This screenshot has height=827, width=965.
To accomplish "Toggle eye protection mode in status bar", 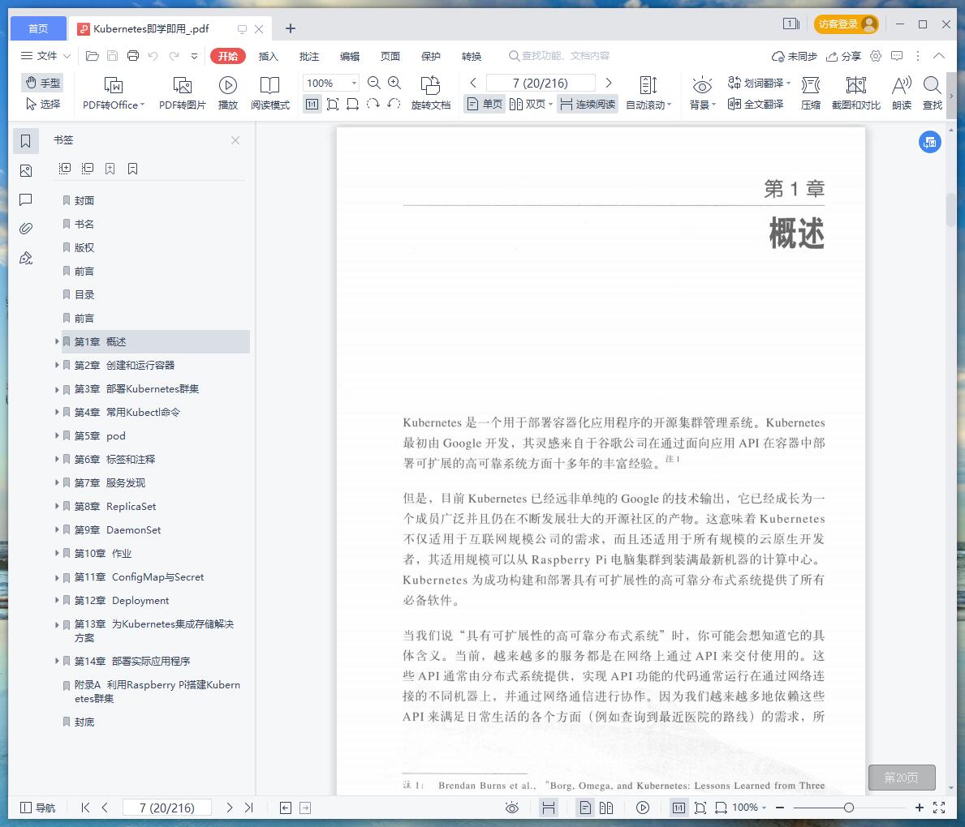I will 512,808.
